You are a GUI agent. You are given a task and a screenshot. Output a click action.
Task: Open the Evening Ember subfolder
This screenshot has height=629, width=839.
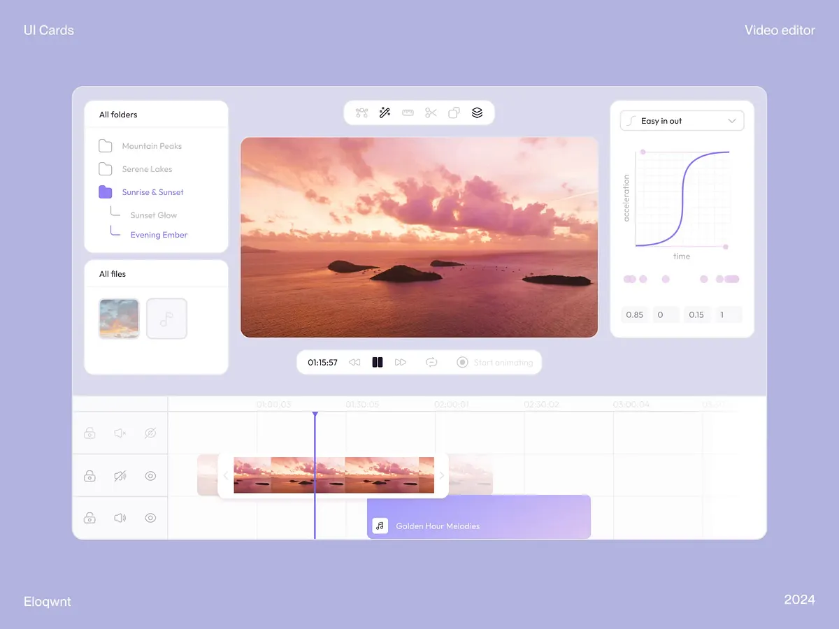pos(158,234)
